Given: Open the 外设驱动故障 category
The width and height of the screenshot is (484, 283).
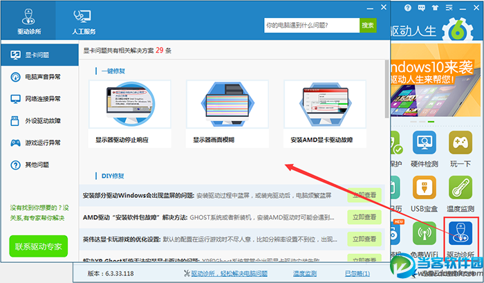Looking at the screenshot, I should pyautogui.click(x=40, y=121).
